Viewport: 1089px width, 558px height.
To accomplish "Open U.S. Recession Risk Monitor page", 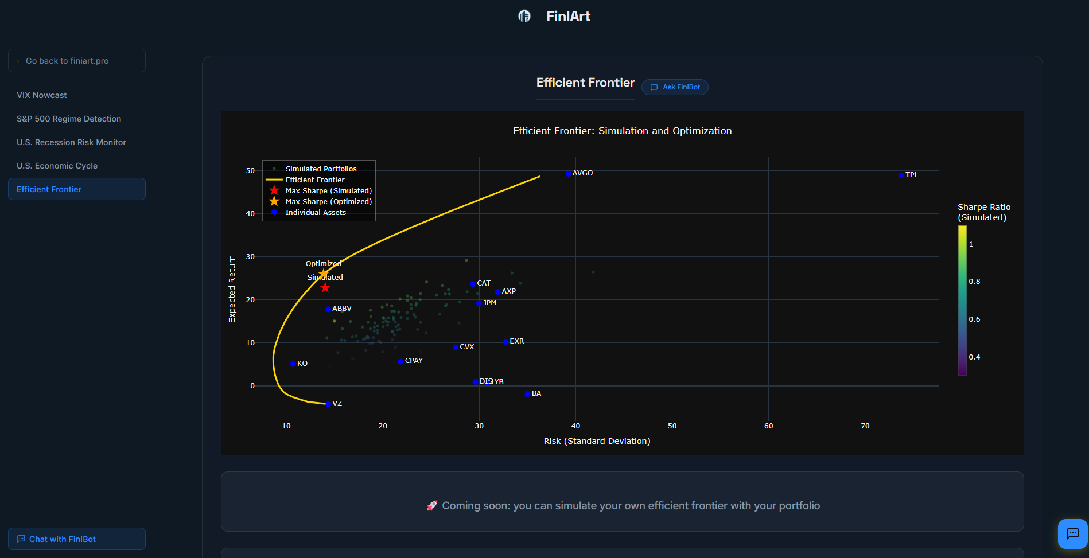I will point(77,142).
